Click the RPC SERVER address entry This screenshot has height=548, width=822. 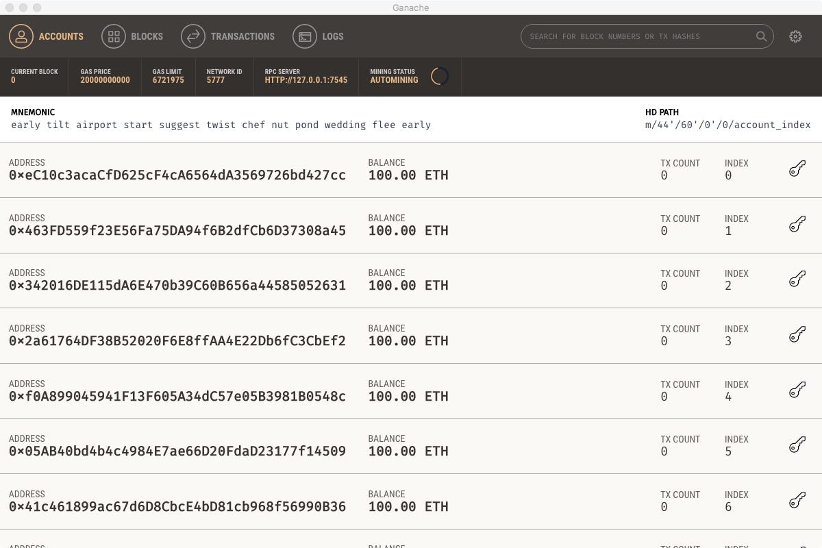click(x=306, y=76)
